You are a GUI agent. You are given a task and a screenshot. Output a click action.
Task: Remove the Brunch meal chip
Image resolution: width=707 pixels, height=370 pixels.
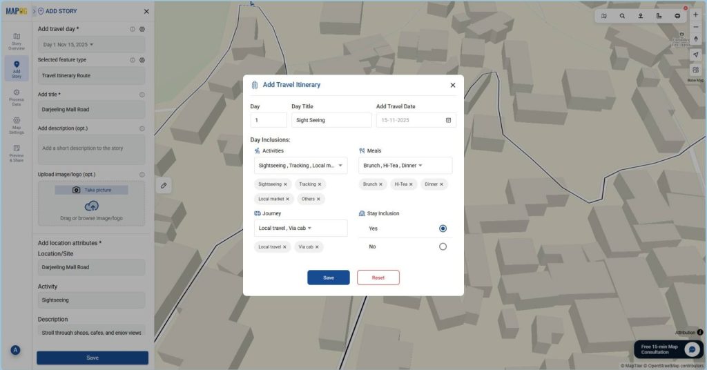coord(380,184)
